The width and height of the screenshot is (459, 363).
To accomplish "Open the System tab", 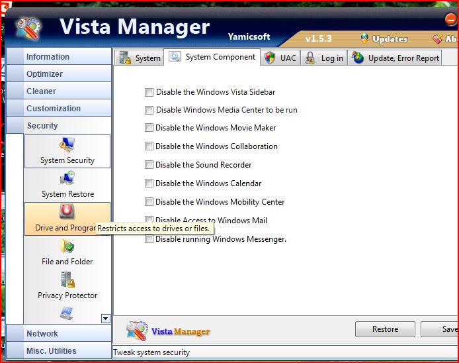I will (x=140, y=58).
